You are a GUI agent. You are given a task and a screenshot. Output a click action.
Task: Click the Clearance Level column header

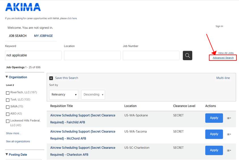tap(184, 106)
